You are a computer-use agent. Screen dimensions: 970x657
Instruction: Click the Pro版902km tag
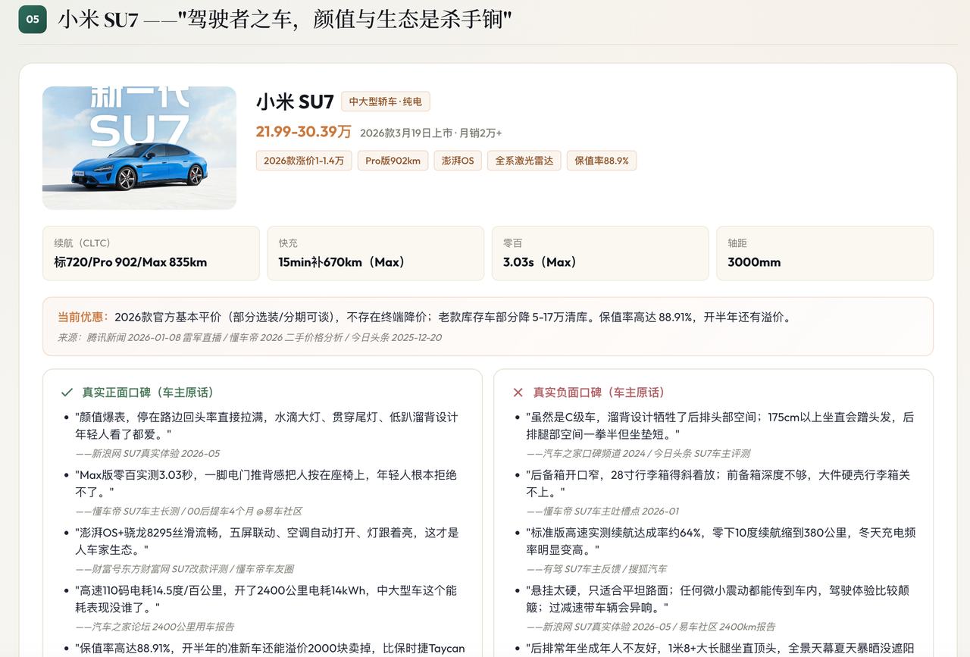pyautogui.click(x=393, y=161)
